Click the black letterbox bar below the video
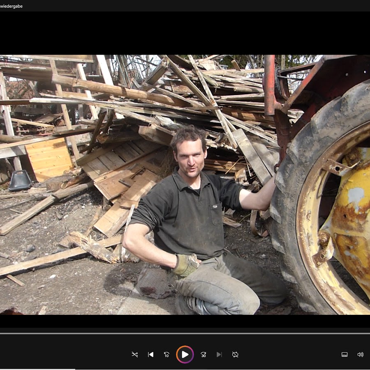This screenshot has height=370, width=370. pos(185,321)
